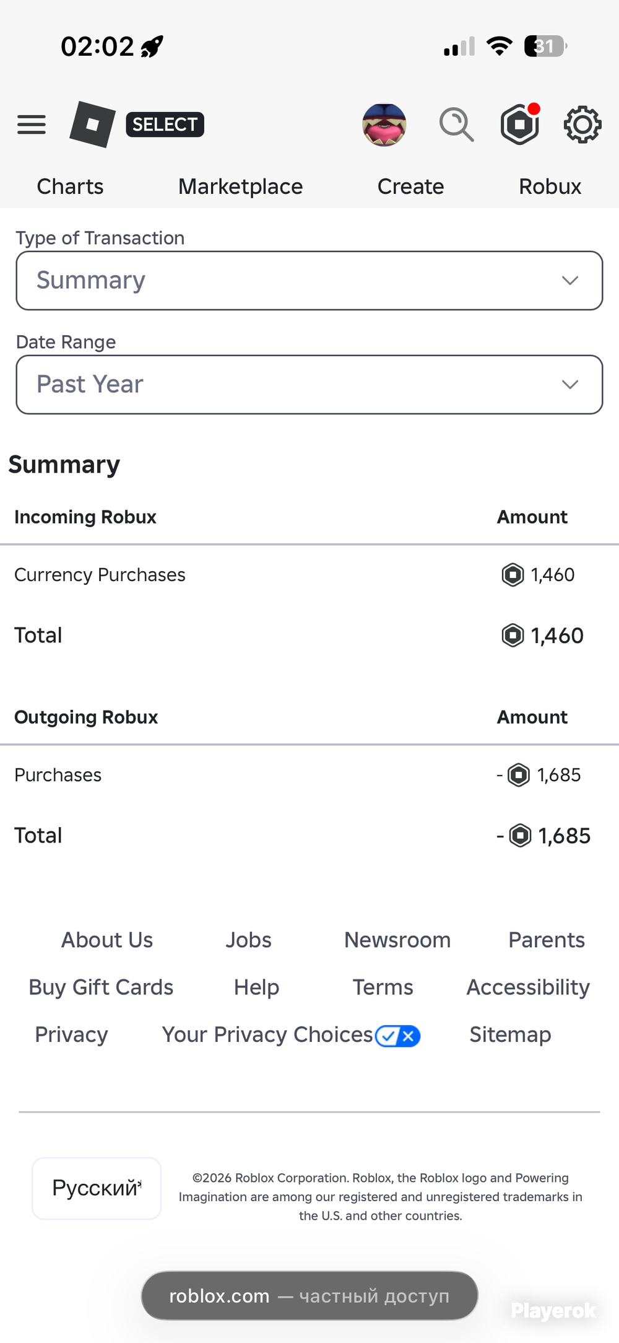This screenshot has height=1343, width=619.
Task: Click the chevron in Summary dropdown
Action: pyautogui.click(x=570, y=281)
